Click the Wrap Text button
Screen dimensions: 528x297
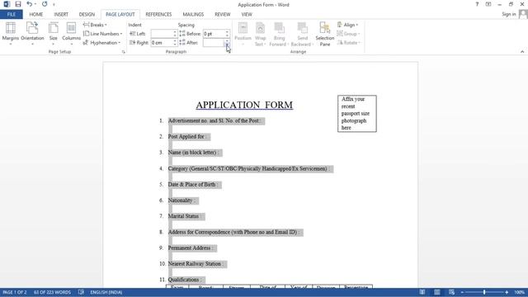(260, 34)
